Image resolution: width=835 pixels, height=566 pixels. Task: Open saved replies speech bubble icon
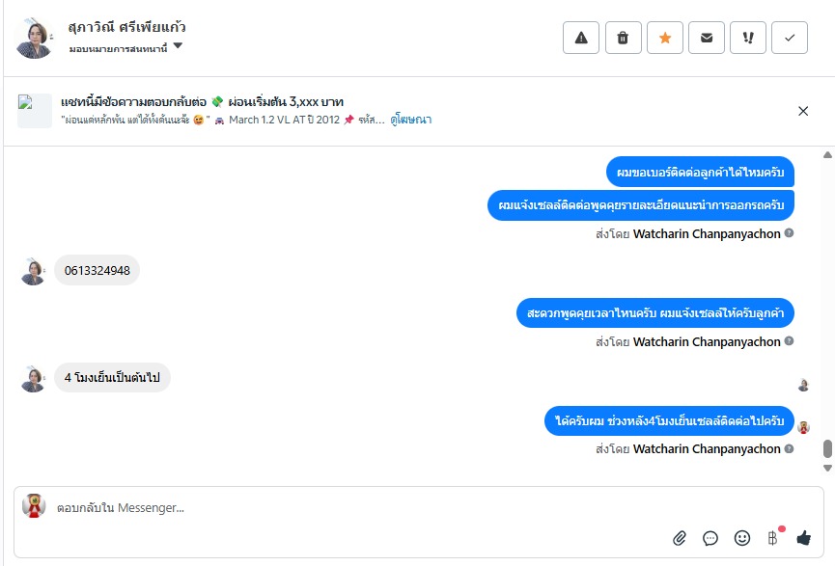710,538
